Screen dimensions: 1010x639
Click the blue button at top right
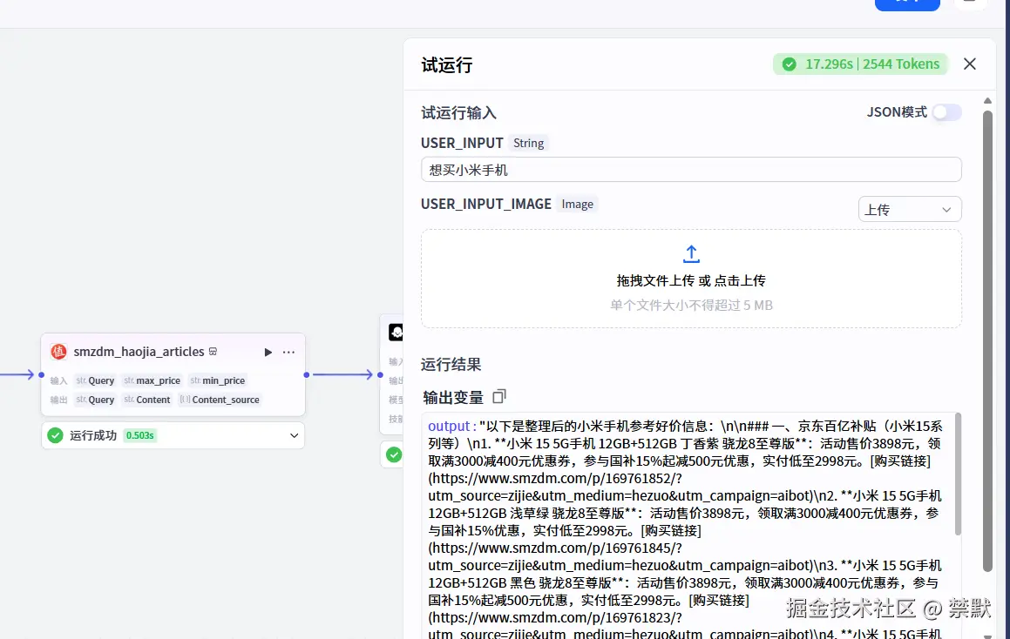click(x=907, y=4)
